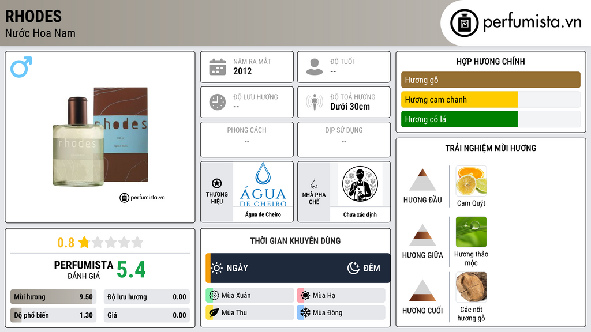Click the moon icon next to Đêm
Viewport: 591px width, 332px height.
pos(353,268)
